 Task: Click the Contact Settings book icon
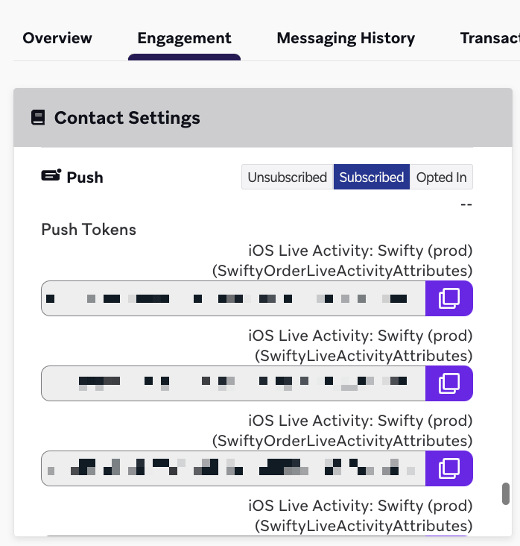point(38,117)
